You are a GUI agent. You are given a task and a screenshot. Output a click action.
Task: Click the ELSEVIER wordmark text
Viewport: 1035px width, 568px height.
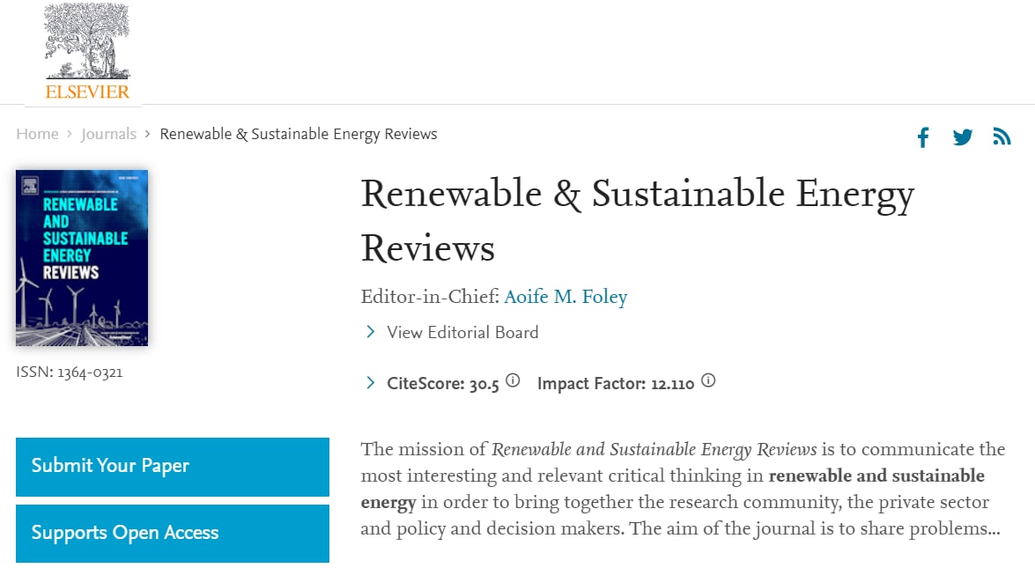[x=87, y=92]
